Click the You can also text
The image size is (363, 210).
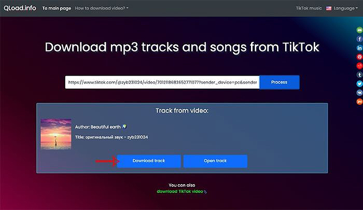click(182, 185)
